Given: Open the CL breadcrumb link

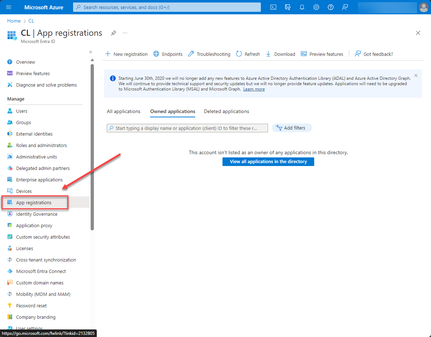Looking at the screenshot, I should coord(31,21).
